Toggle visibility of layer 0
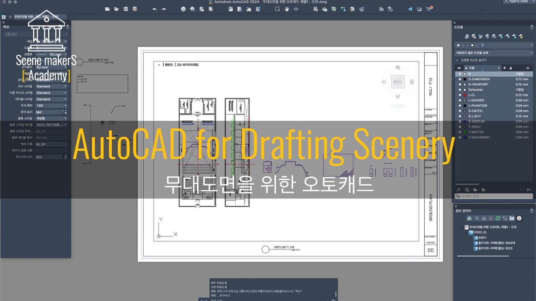Screen dimensions: 536x301 (x=460, y=74)
